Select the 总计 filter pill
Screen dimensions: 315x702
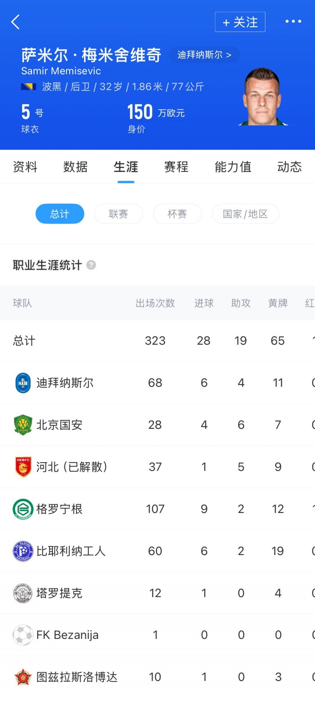tap(59, 214)
